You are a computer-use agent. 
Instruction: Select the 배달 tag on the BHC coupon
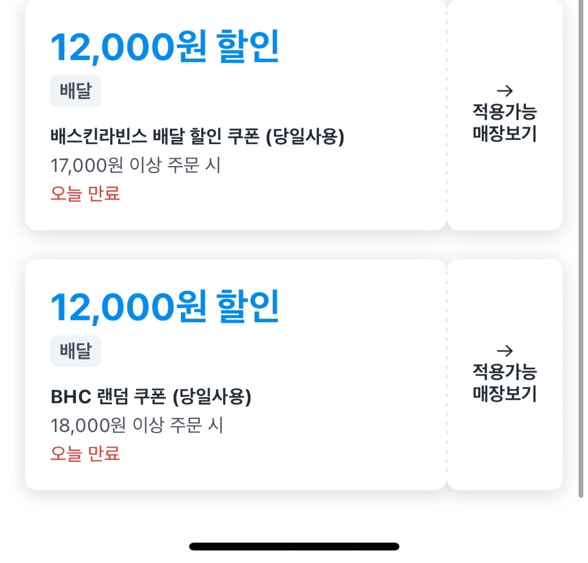click(76, 350)
